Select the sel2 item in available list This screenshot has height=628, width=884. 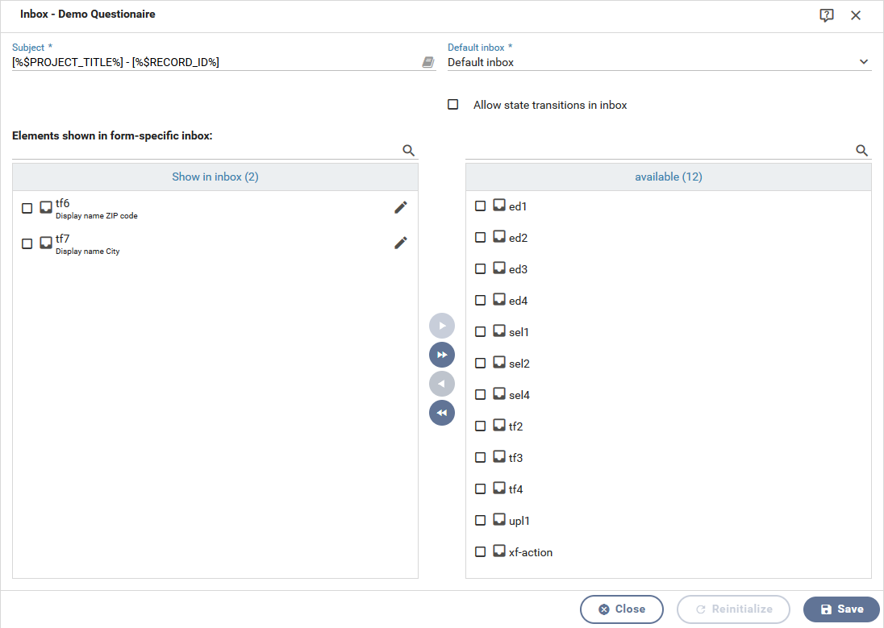coord(519,364)
